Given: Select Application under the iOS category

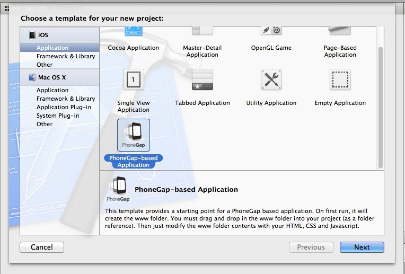Looking at the screenshot, I should pyautogui.click(x=52, y=48).
